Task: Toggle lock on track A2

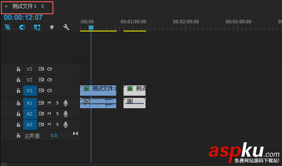Action: (x=19, y=114)
